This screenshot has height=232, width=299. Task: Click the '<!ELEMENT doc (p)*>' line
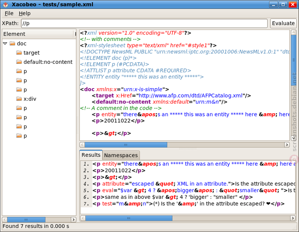click(108, 58)
